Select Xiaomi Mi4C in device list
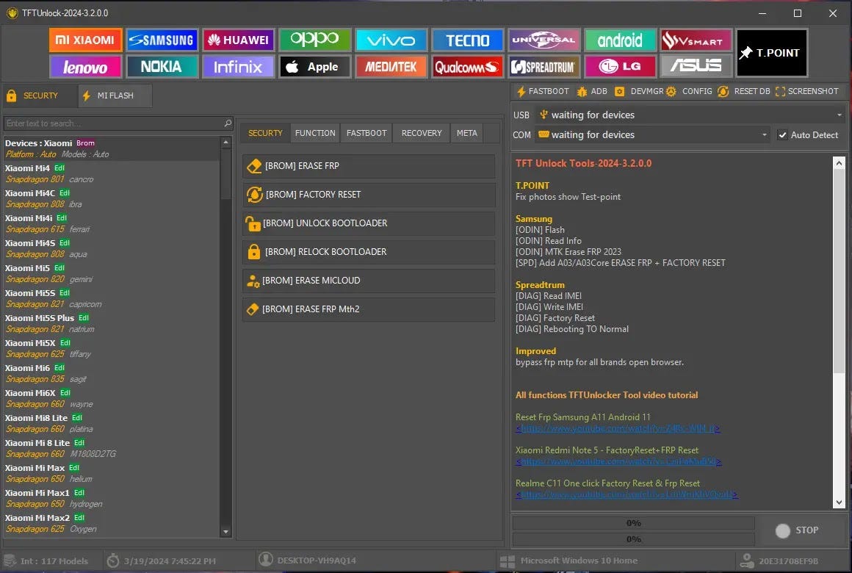The width and height of the screenshot is (852, 573). (x=112, y=198)
